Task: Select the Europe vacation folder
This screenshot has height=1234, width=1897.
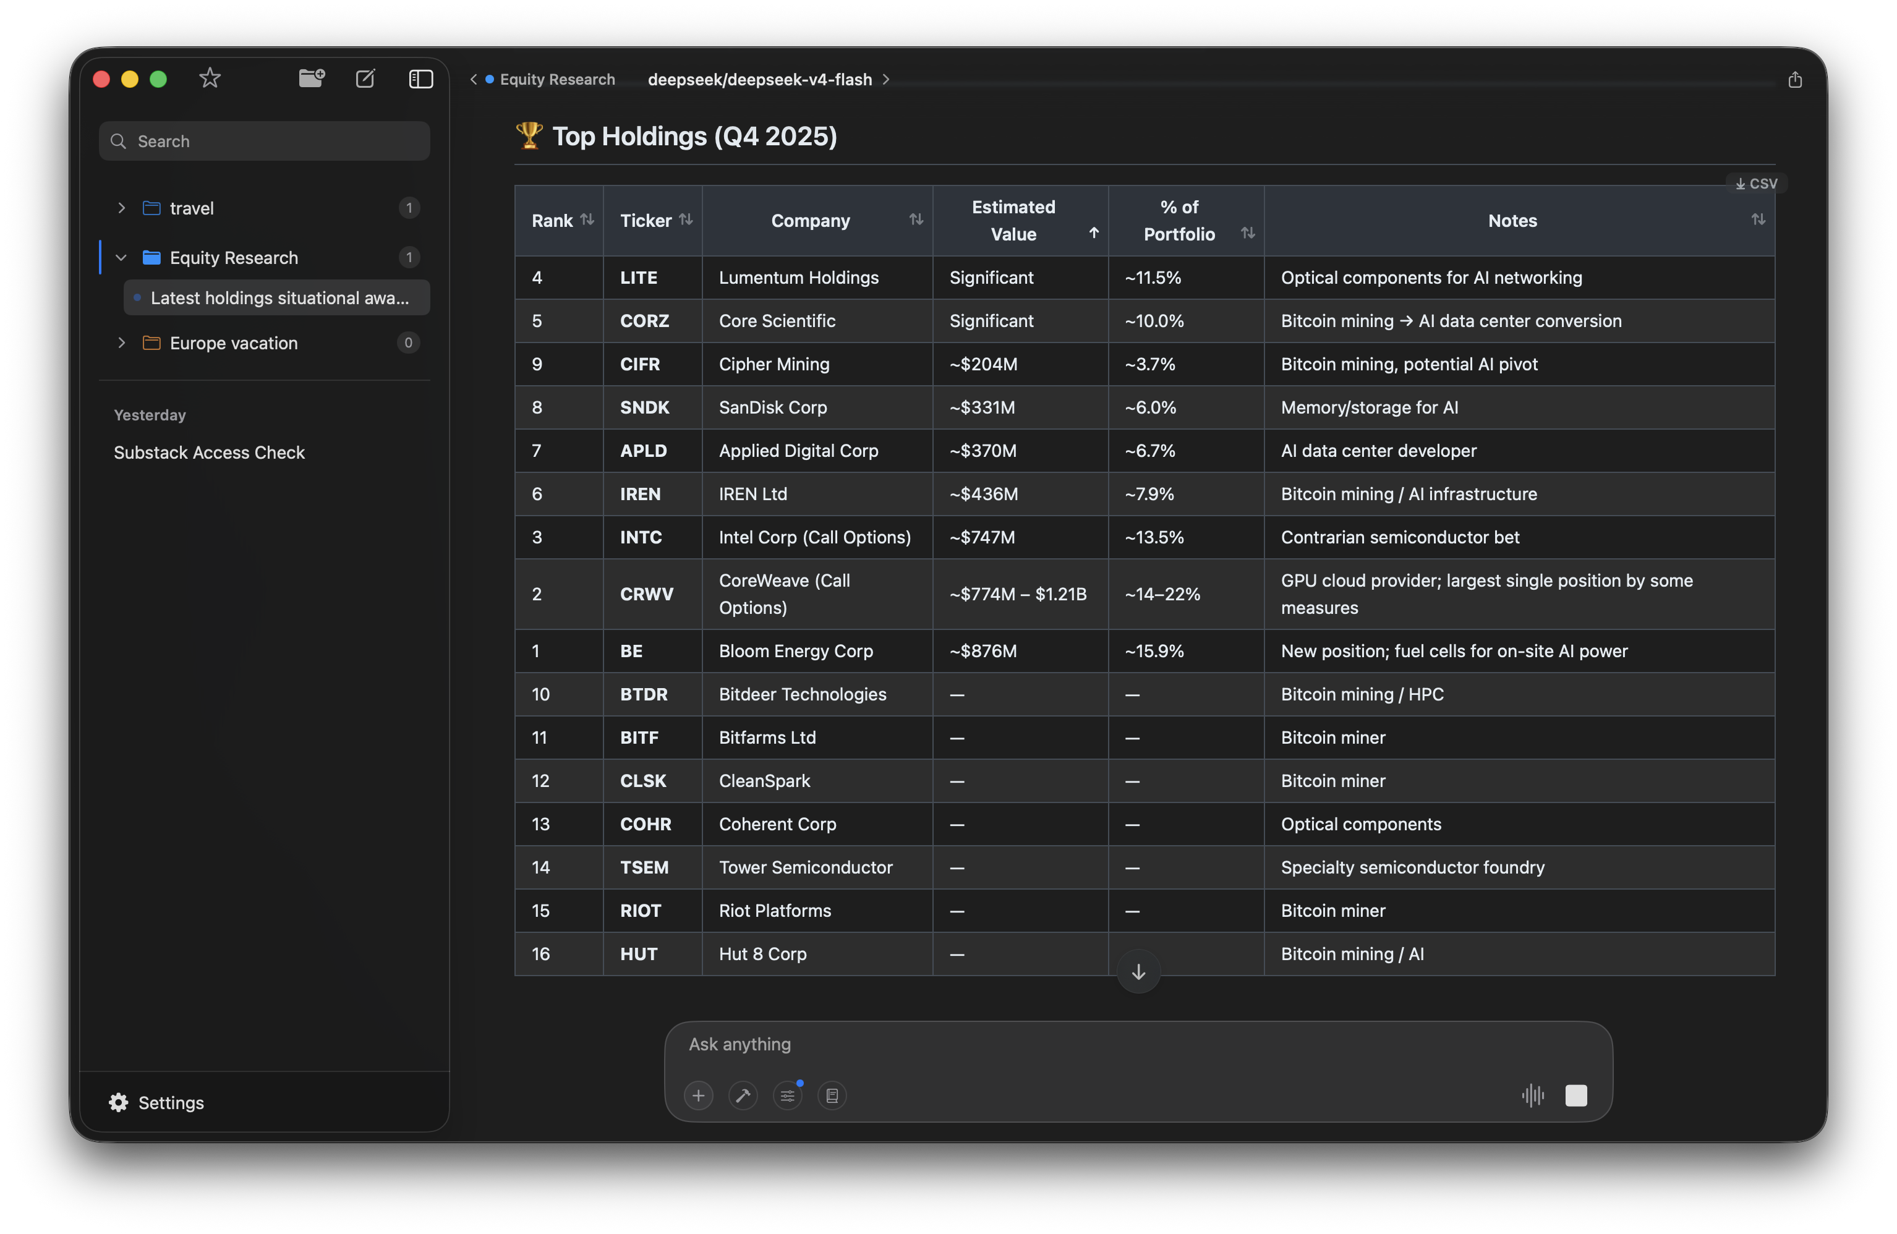Action: point(265,343)
